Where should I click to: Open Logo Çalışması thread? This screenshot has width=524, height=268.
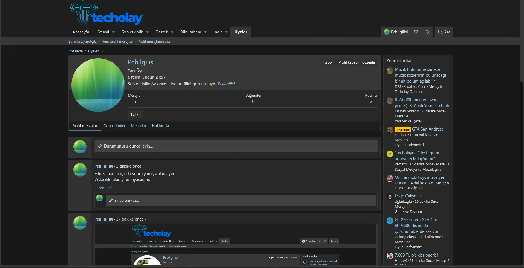[409, 196]
